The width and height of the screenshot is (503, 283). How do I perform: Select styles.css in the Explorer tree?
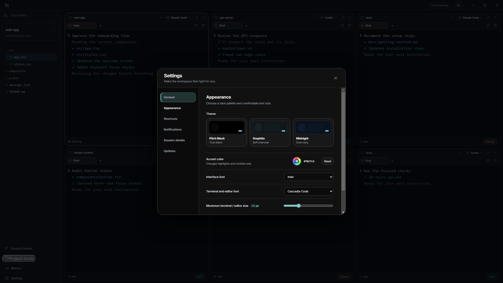click(31, 64)
